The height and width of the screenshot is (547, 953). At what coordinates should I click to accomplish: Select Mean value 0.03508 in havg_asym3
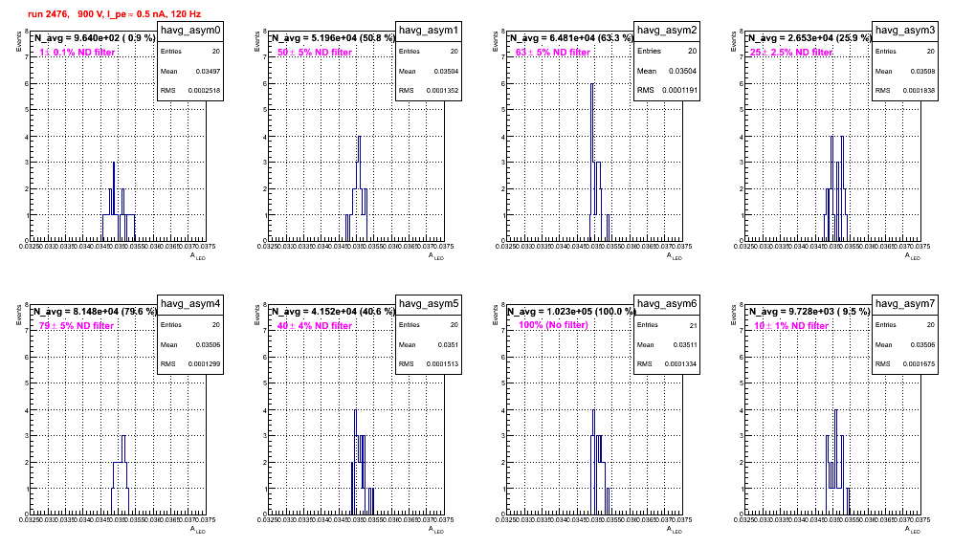click(x=922, y=71)
